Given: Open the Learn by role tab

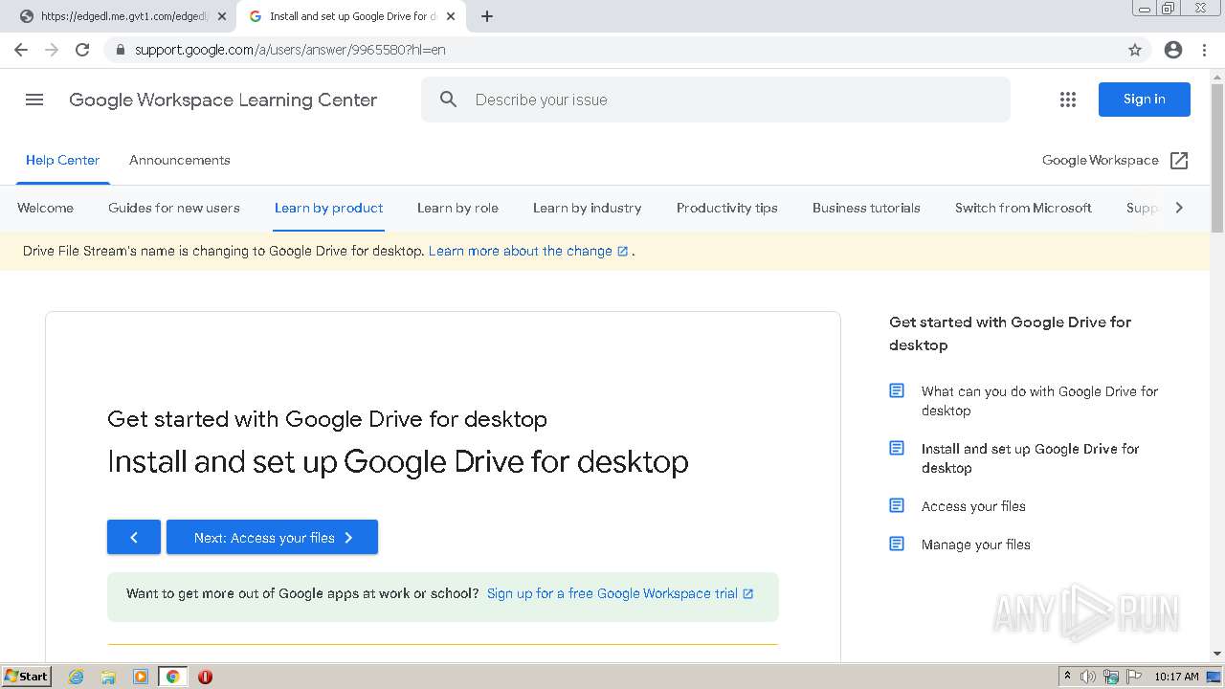Looking at the screenshot, I should click(x=457, y=208).
